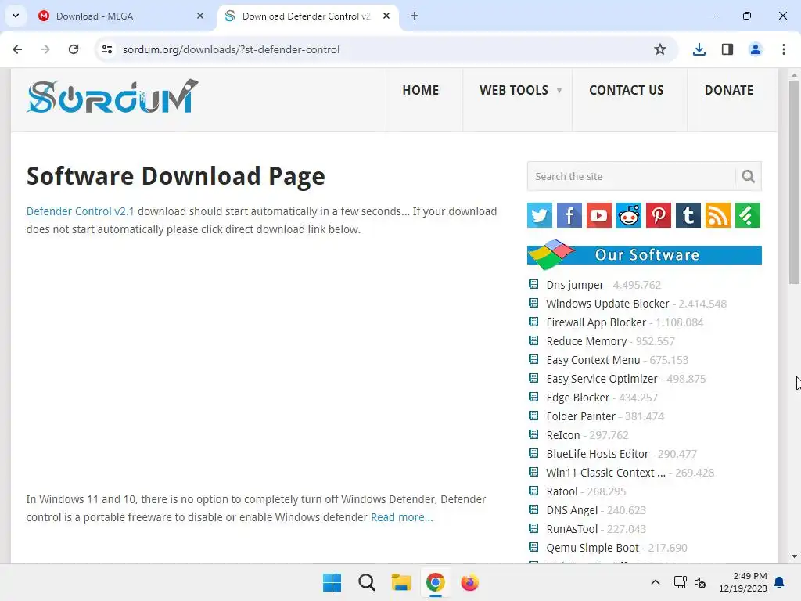The width and height of the screenshot is (801, 601).
Task: Open Windows Update Blocker link
Action: pos(607,304)
